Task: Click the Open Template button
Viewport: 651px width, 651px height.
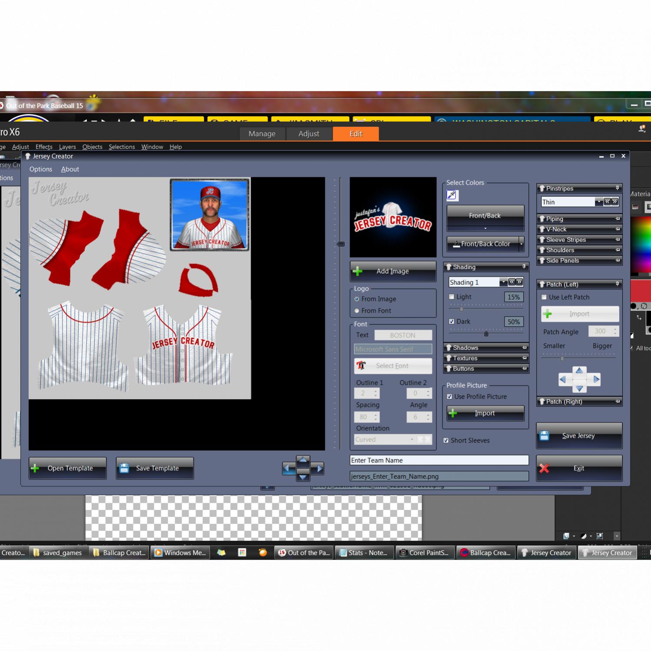Action: coord(68,468)
